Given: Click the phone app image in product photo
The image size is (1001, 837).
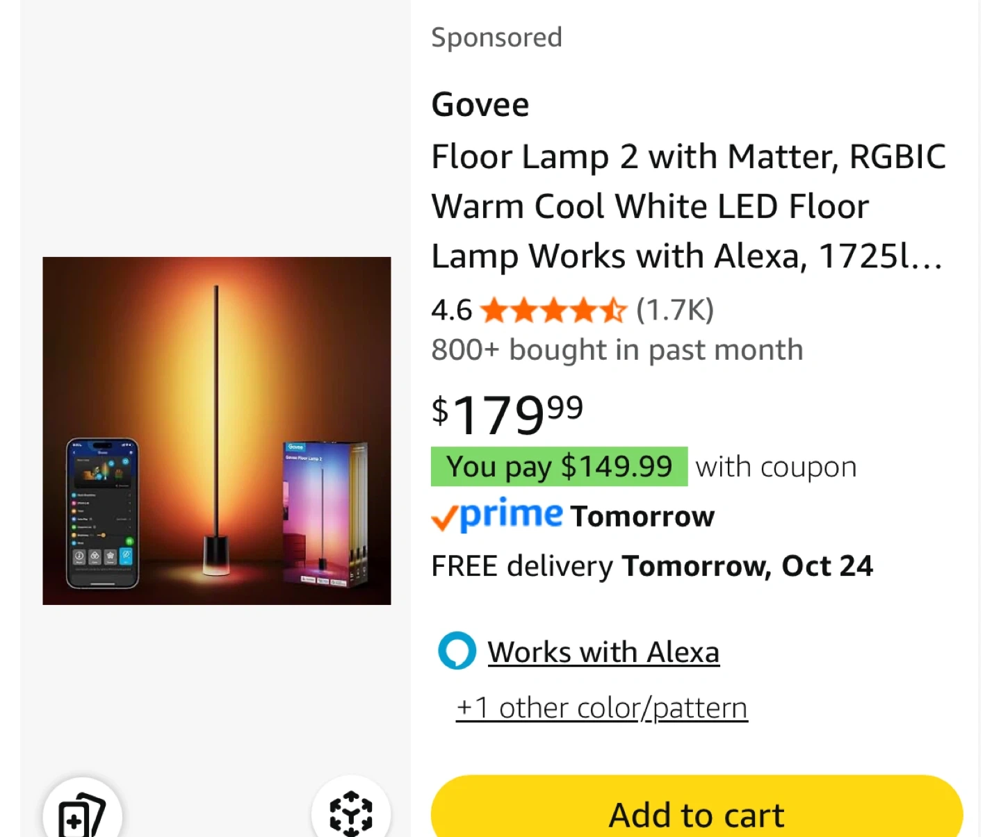Looking at the screenshot, I should [103, 513].
